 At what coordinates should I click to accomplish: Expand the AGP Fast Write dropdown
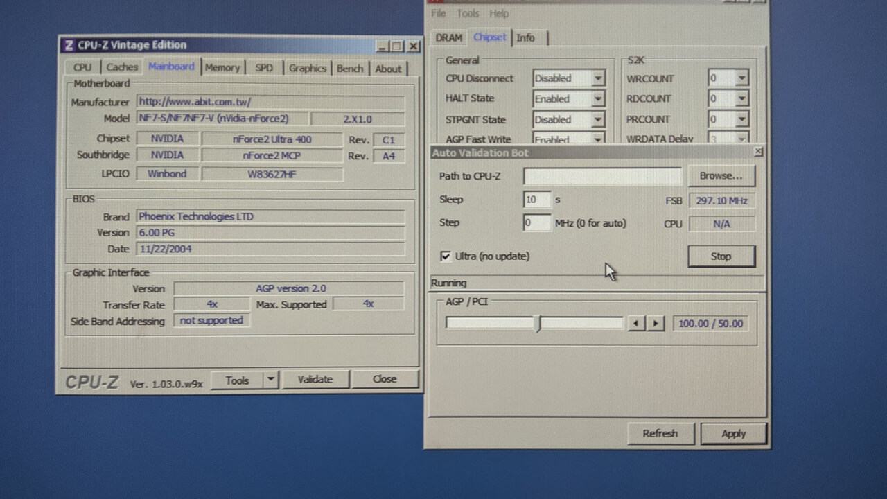(597, 139)
